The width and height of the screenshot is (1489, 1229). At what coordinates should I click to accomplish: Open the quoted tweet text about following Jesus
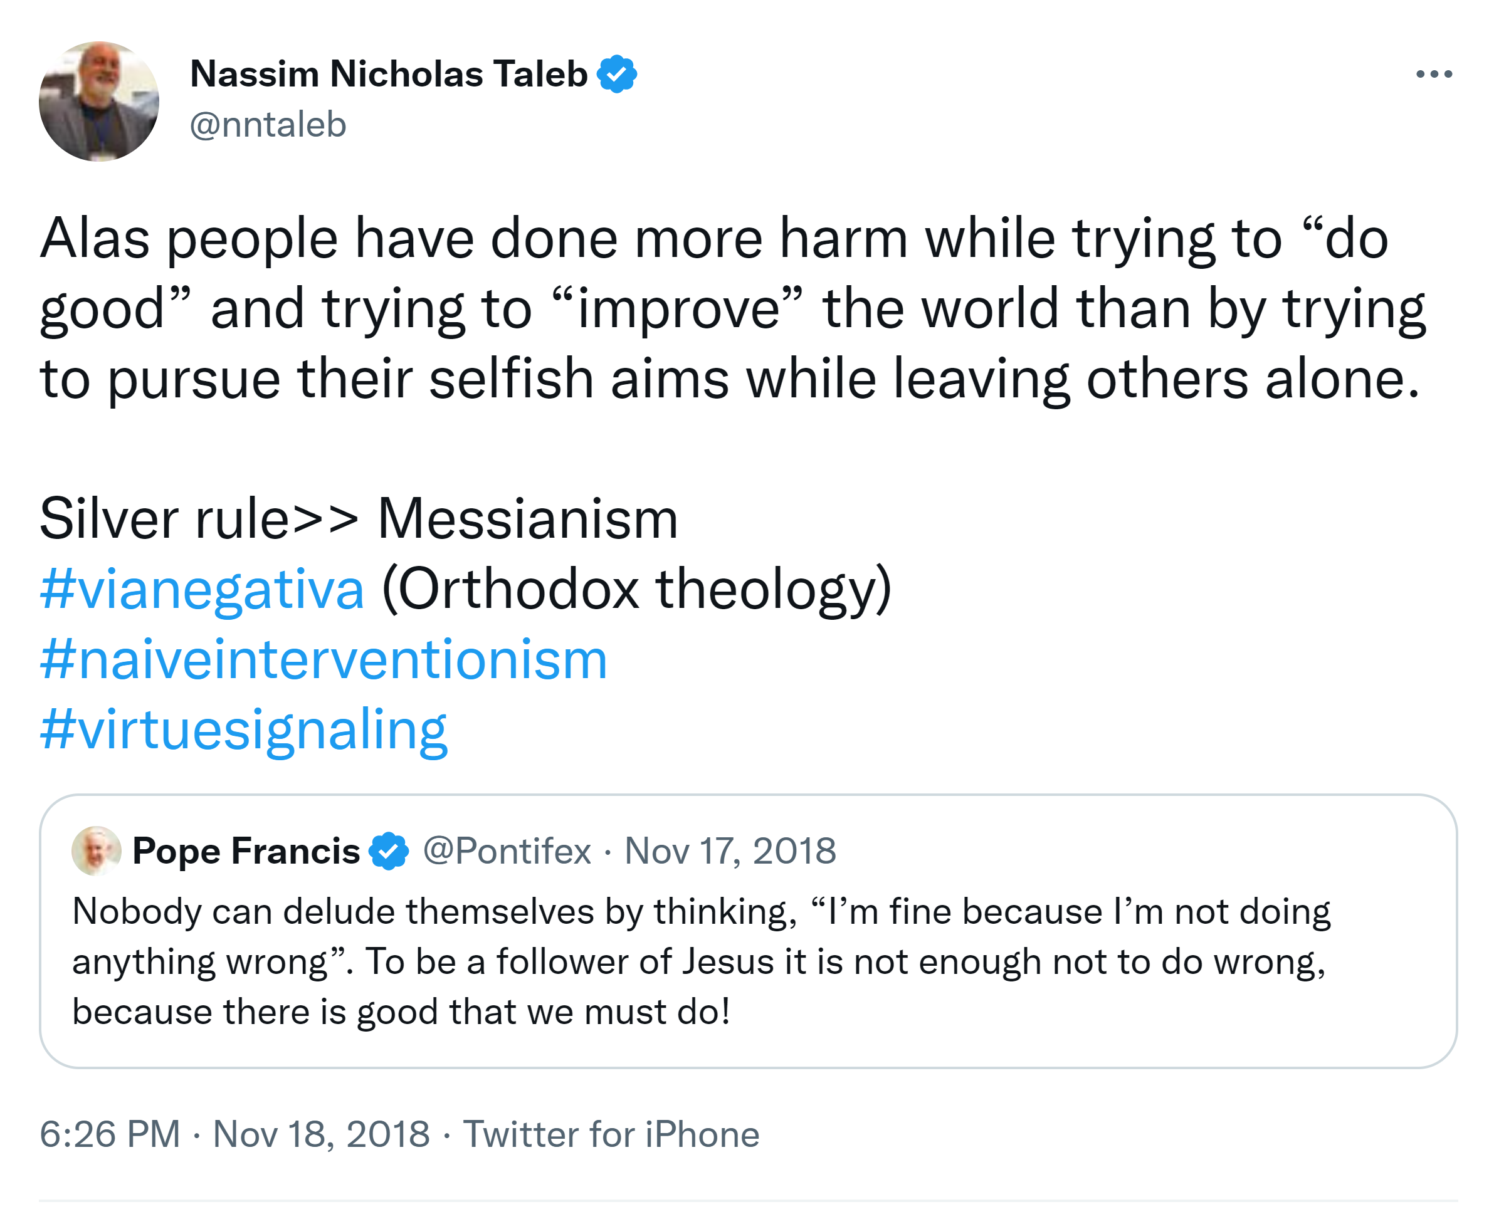(701, 961)
